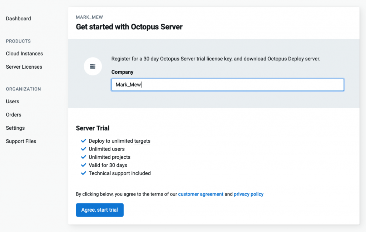
Task: Click 'Valid for 30 days' text
Action: click(108, 165)
